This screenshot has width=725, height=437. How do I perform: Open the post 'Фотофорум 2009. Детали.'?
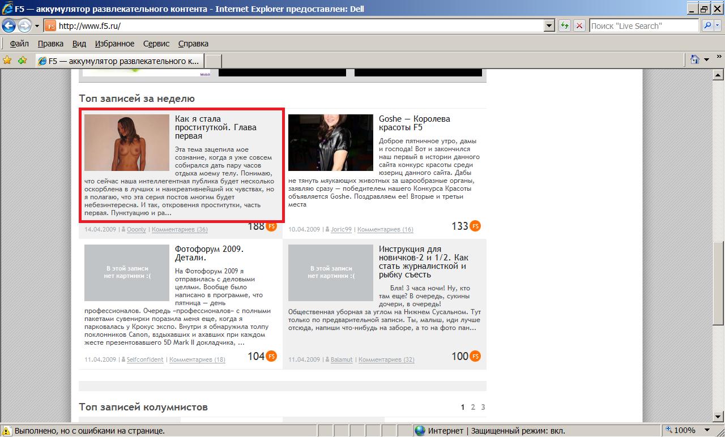click(209, 254)
